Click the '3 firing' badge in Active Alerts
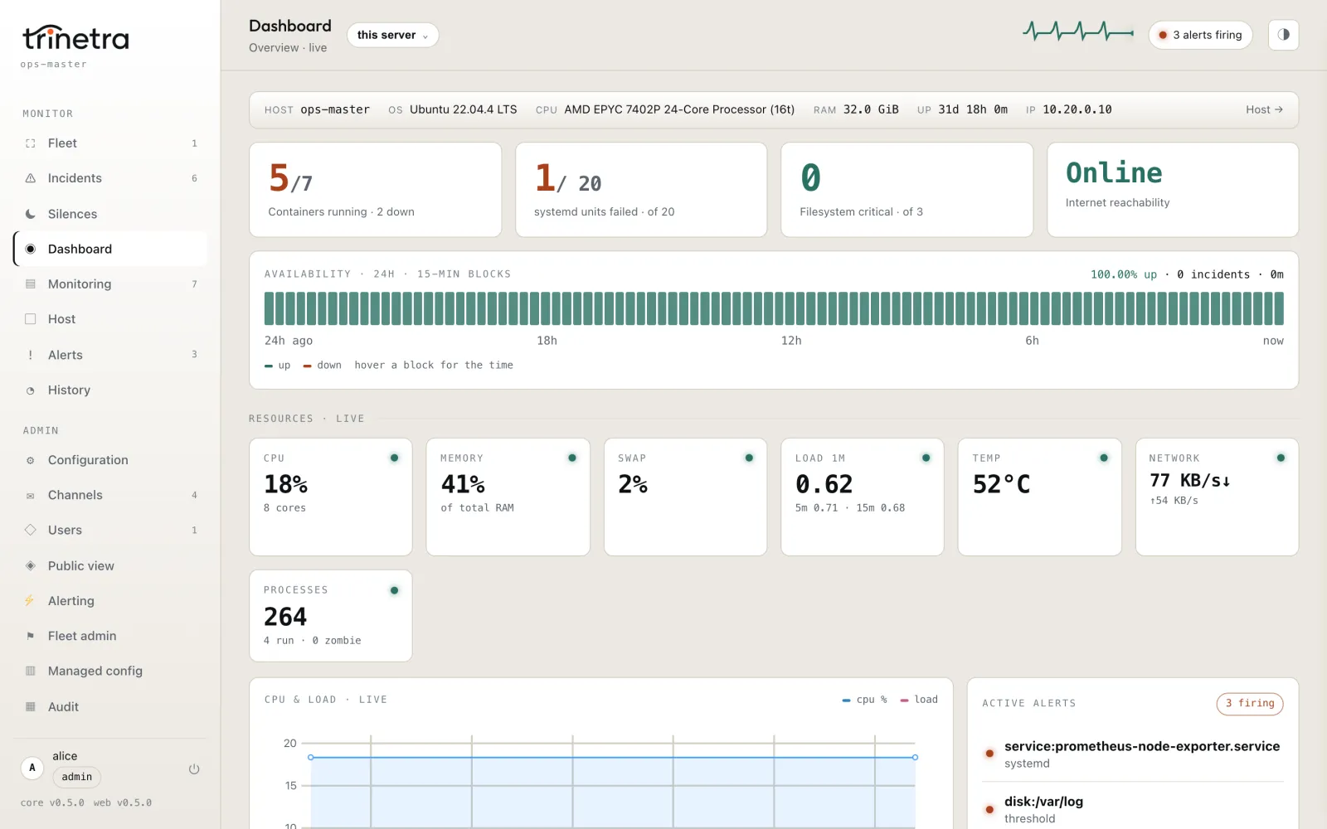This screenshot has height=829, width=1327. coord(1250,703)
